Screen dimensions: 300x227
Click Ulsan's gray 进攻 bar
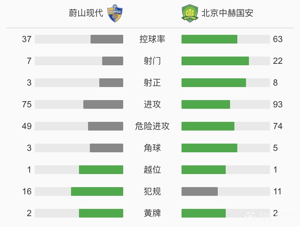click(x=103, y=104)
